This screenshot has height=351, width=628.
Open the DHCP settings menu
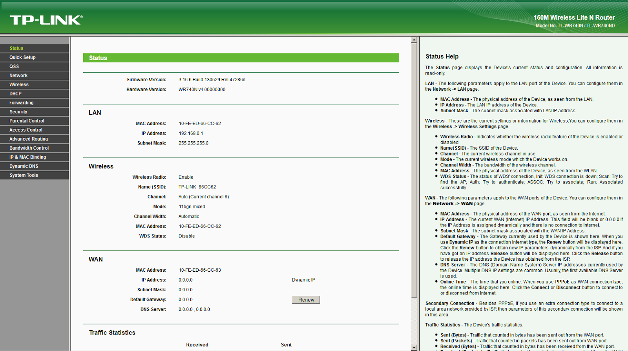click(35, 93)
